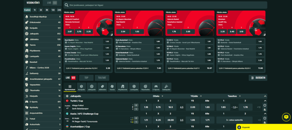This screenshot has height=130, width=292.
Task: Open Valencia Basket vs Fenerbahce featured card
Action: pos(190,23)
